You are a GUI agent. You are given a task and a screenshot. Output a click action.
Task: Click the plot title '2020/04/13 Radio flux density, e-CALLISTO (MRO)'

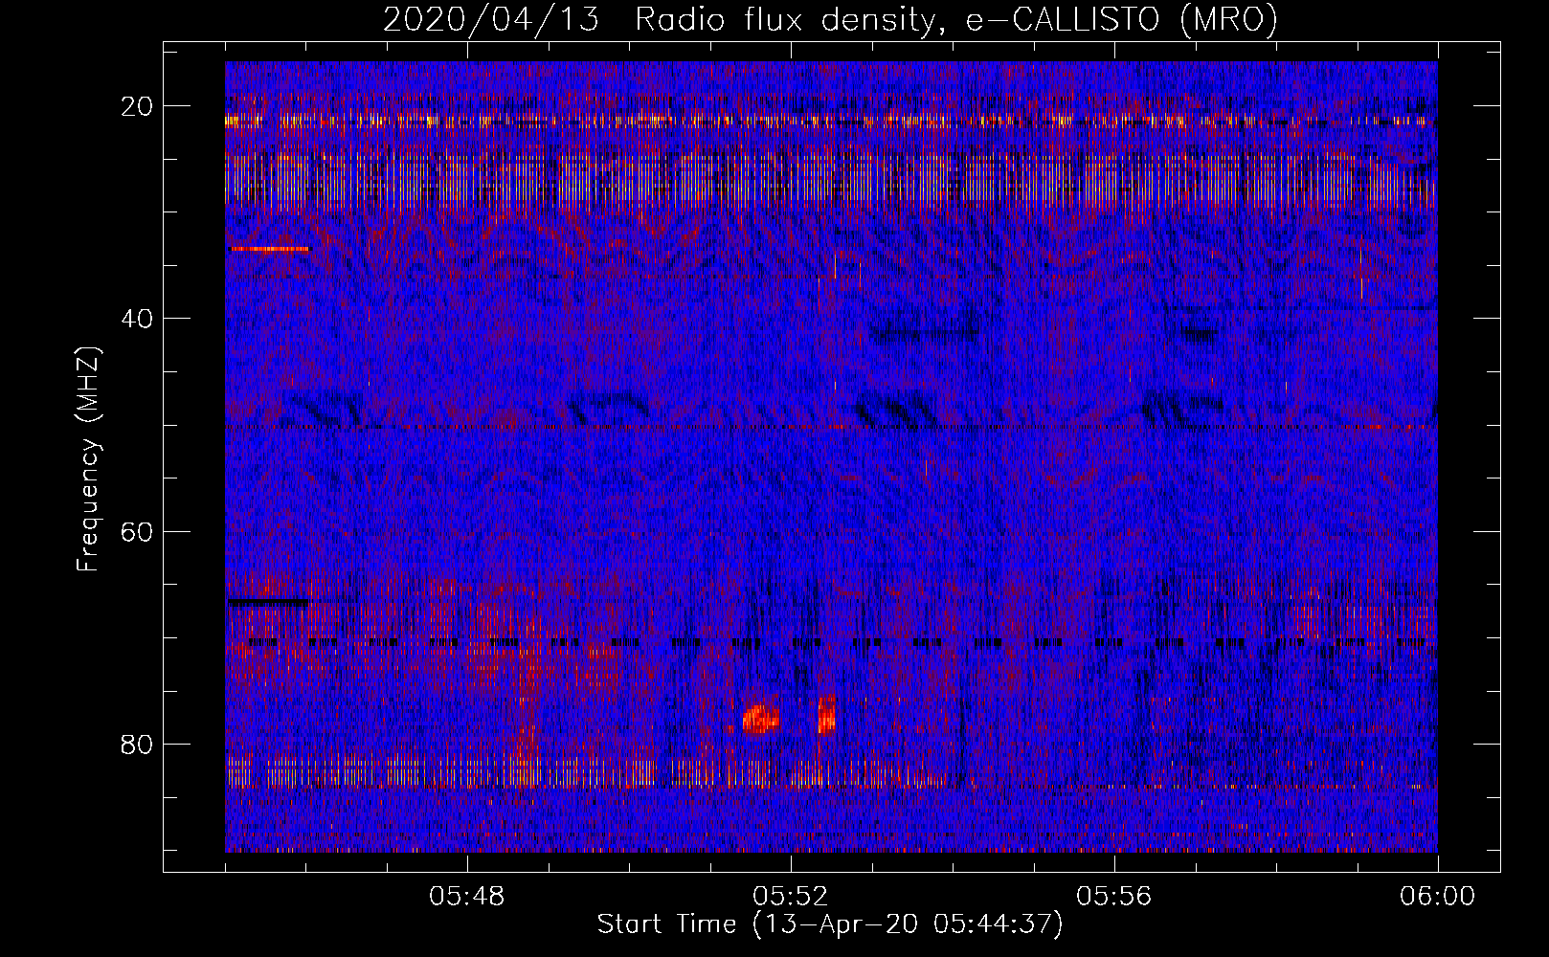(830, 20)
